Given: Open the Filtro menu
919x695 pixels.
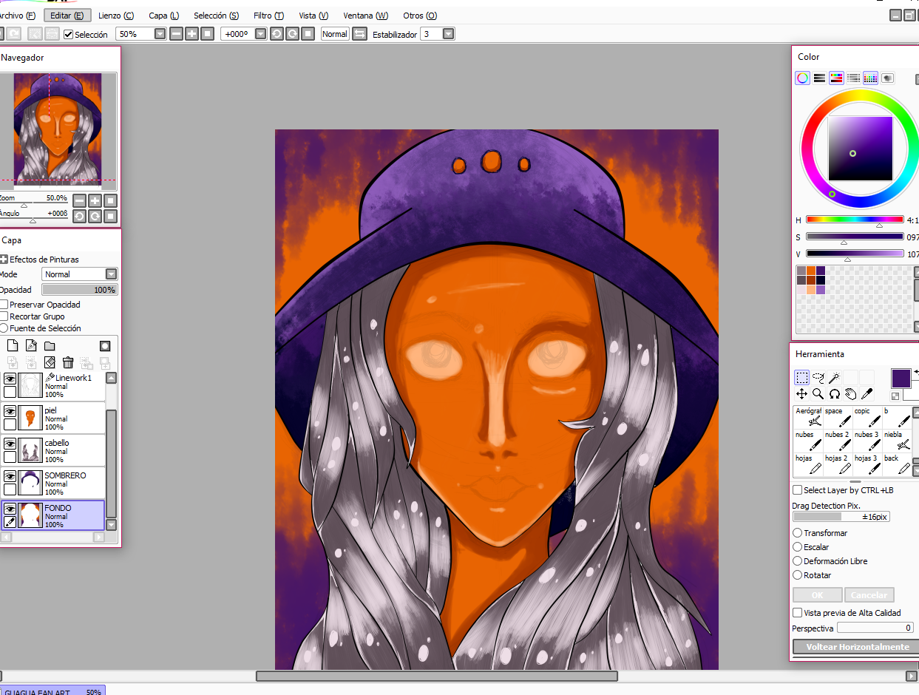Looking at the screenshot, I should click(x=268, y=16).
